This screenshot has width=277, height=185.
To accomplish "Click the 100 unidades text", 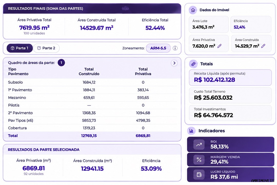I will click(34, 33).
